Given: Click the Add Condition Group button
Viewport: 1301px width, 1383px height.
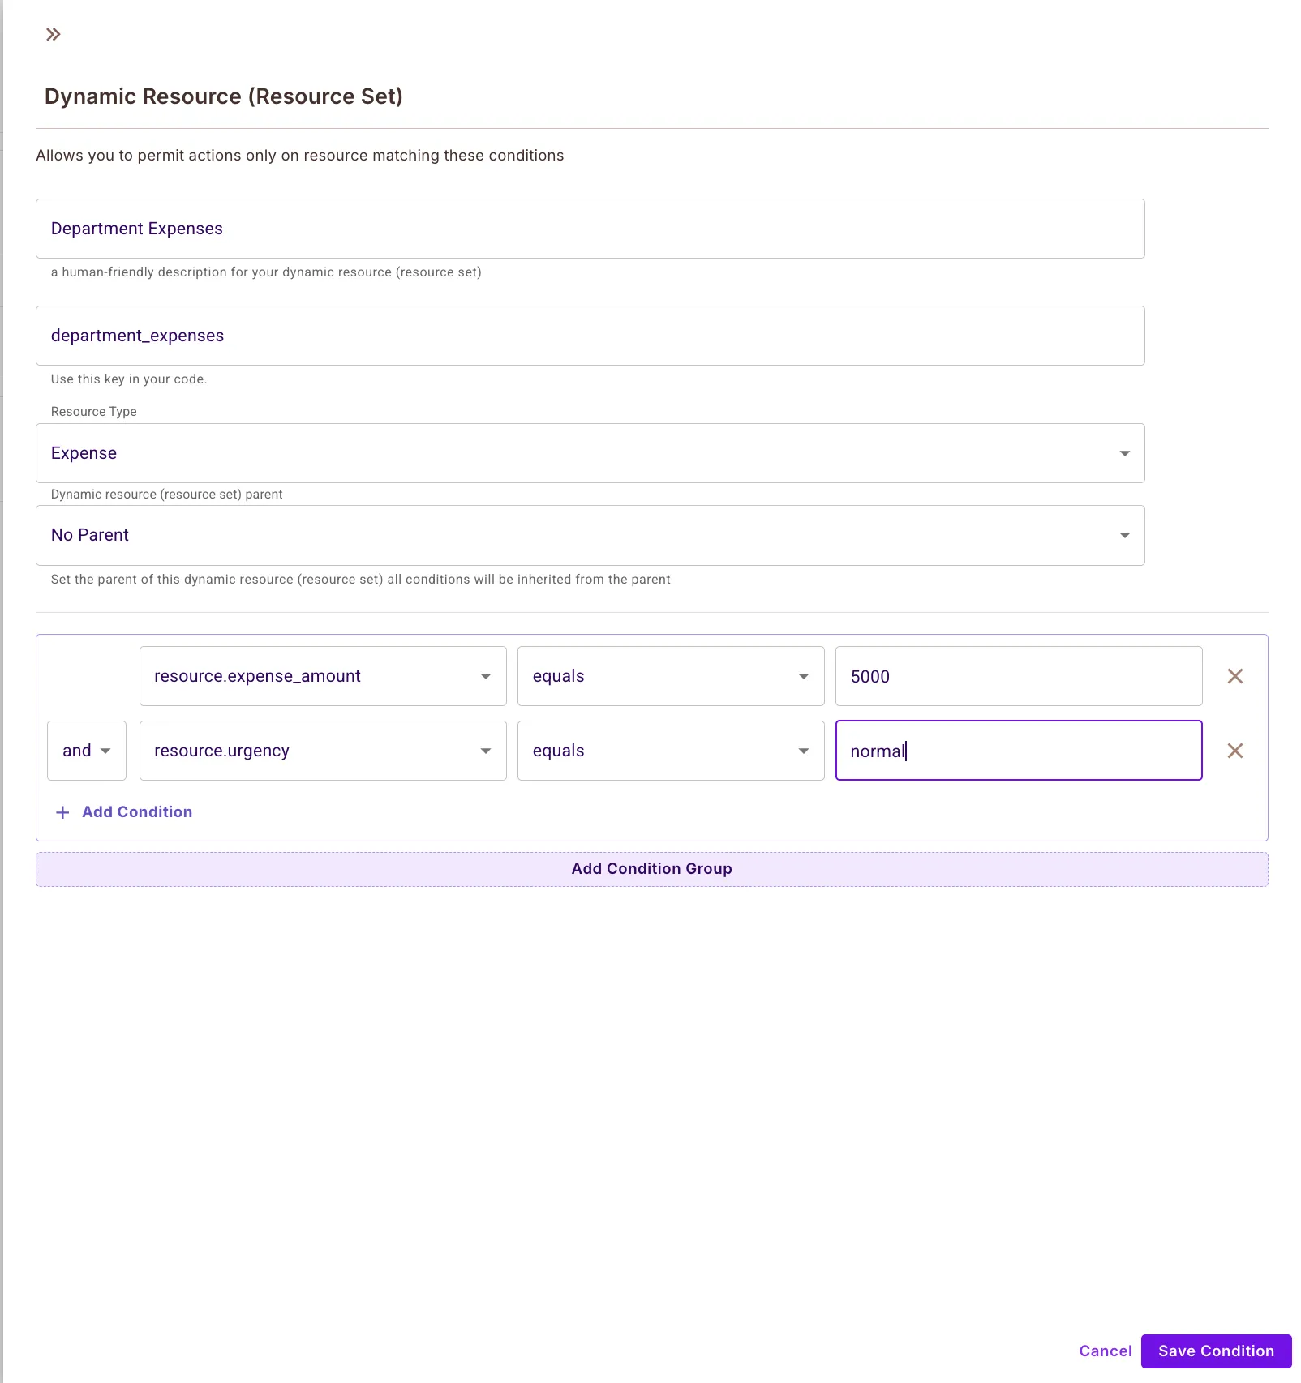Looking at the screenshot, I should coord(651,869).
